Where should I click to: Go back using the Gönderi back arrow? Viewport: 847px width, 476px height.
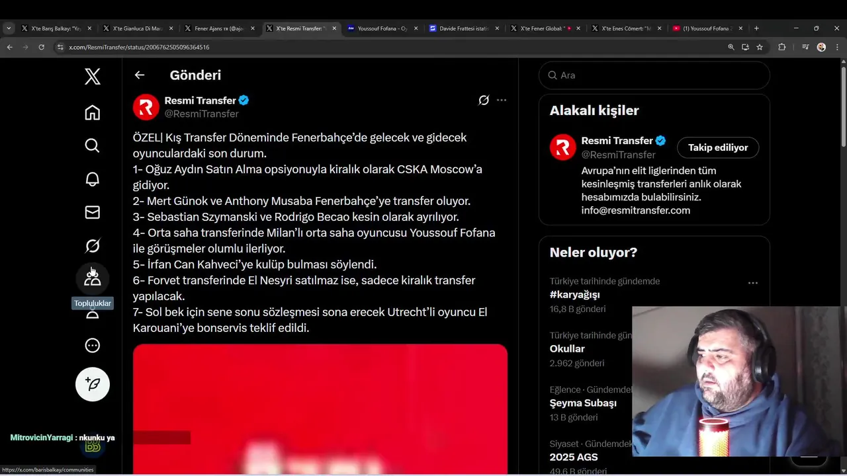coord(140,75)
